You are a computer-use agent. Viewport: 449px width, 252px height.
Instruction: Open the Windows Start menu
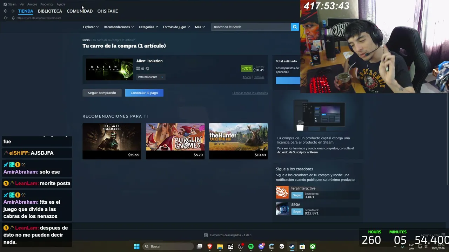136,246
